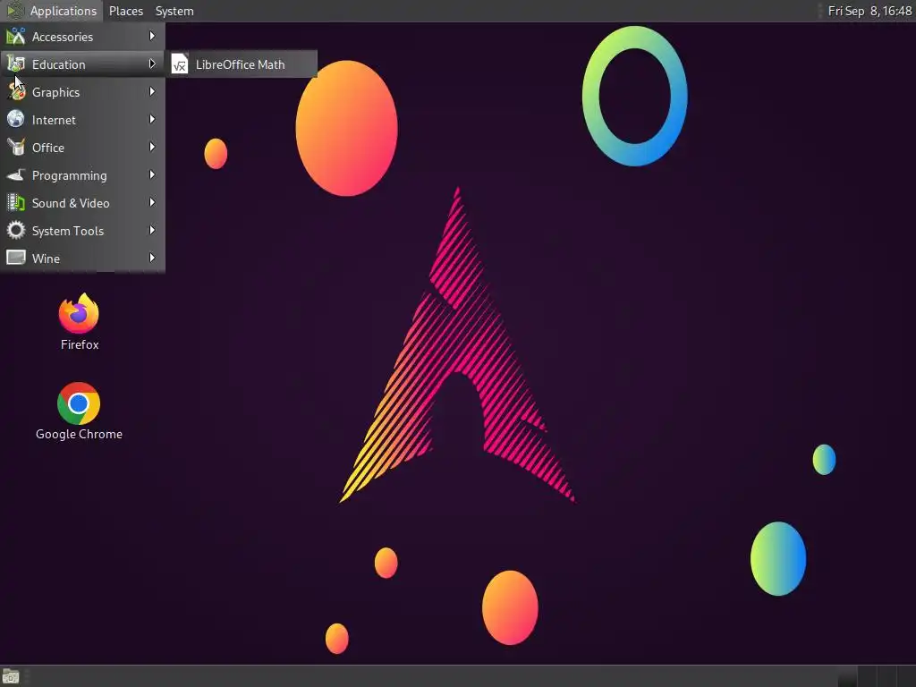Select the Office menu entry

tap(82, 148)
